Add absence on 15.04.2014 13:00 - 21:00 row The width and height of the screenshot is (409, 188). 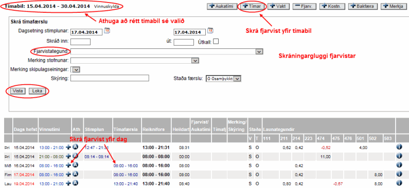pos(68,147)
